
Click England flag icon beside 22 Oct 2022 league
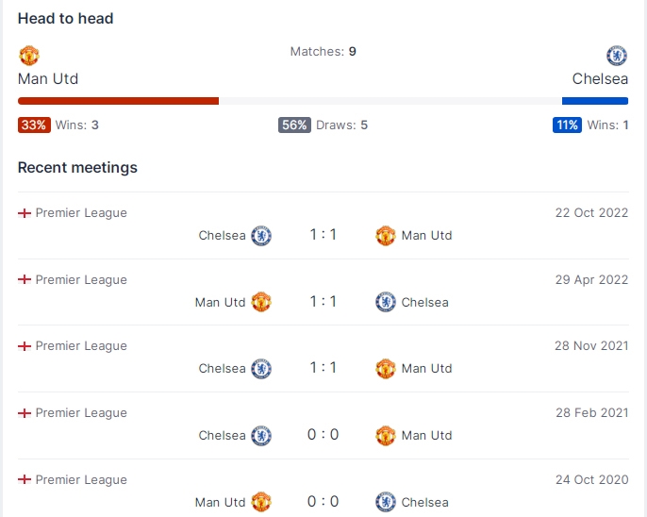tap(25, 213)
